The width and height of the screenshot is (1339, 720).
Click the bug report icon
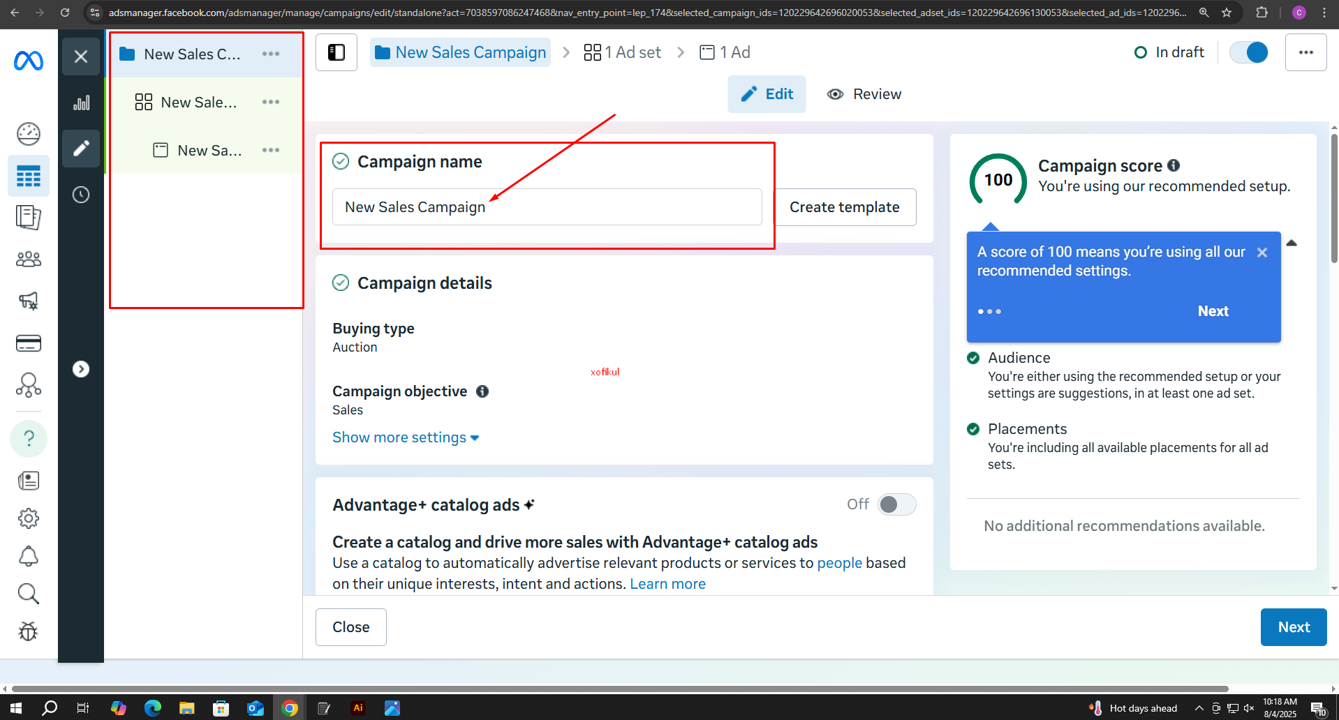[x=29, y=631]
